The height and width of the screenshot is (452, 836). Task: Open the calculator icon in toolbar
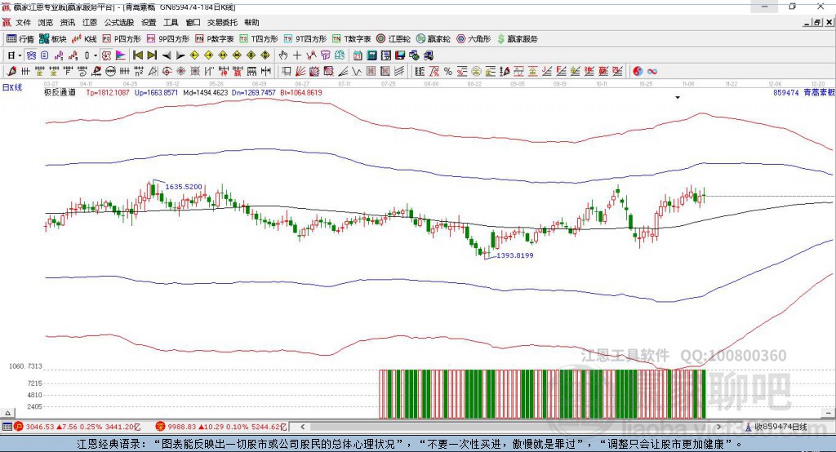pos(371,55)
